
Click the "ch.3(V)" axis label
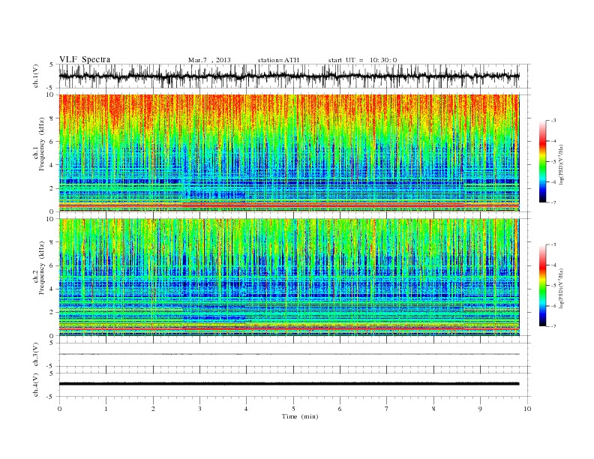click(35, 355)
